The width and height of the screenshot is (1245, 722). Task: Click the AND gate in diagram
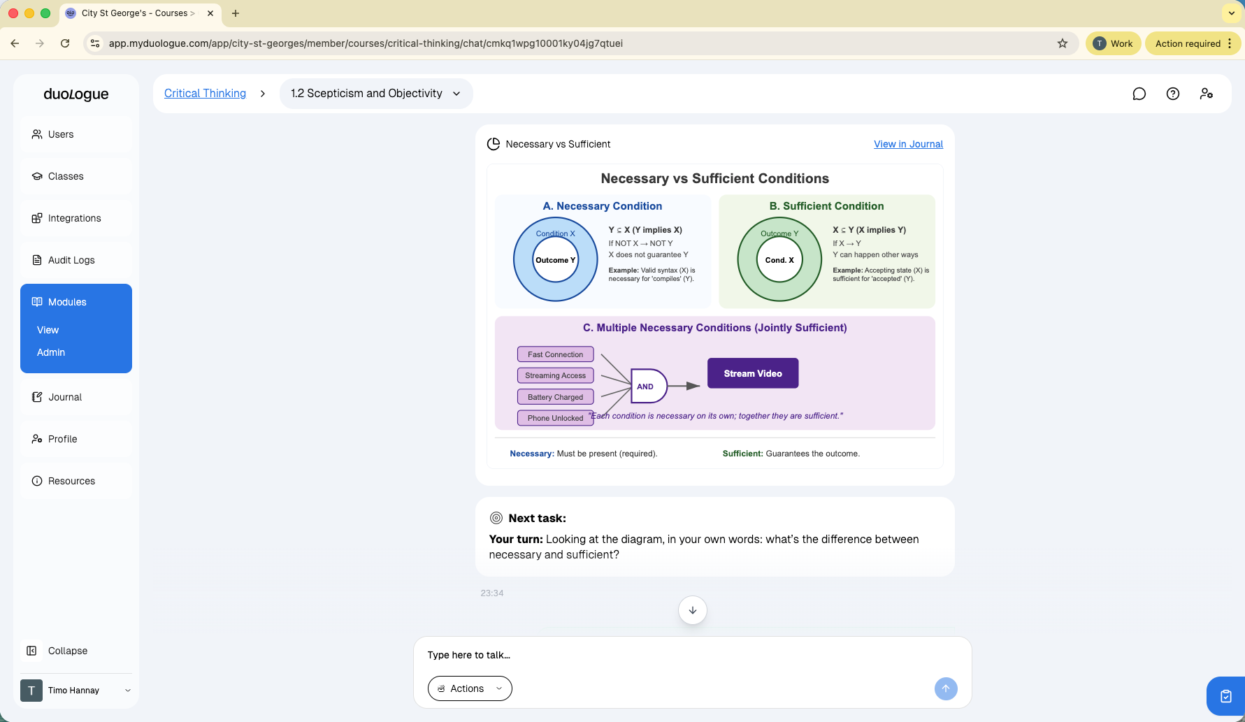(649, 386)
